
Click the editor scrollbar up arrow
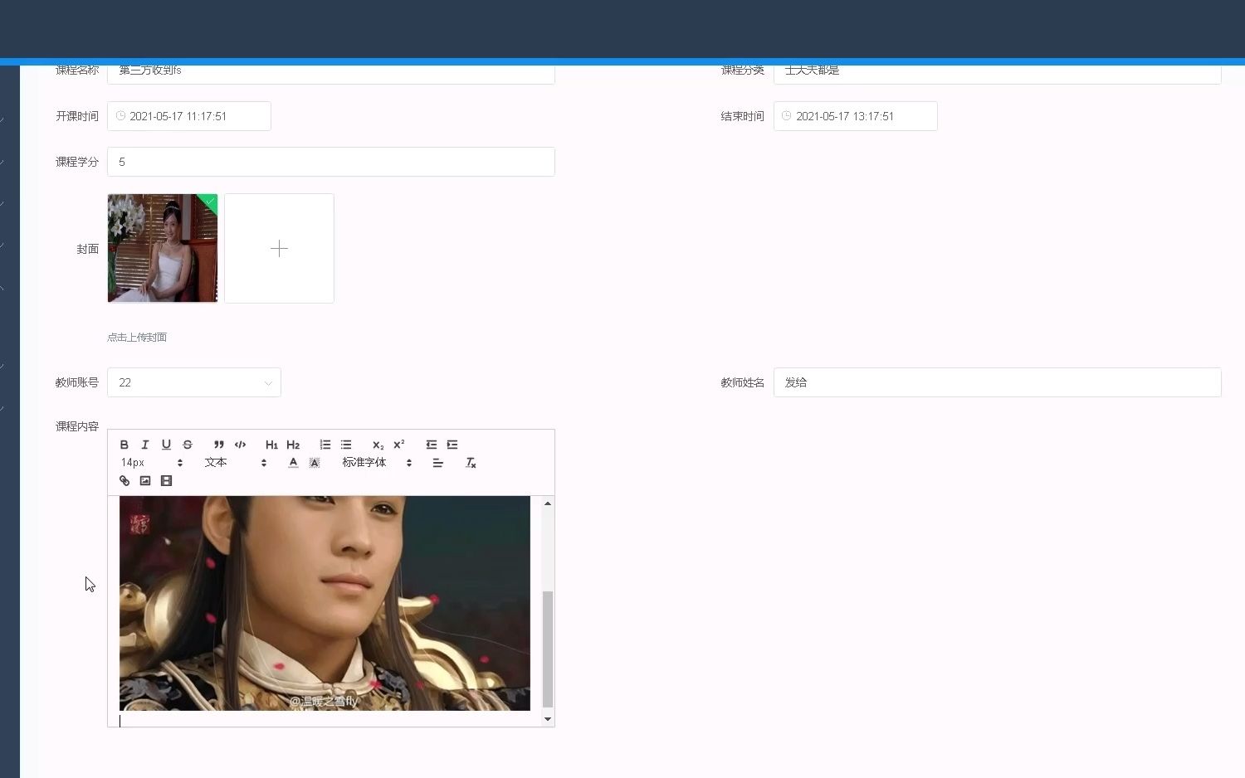(x=548, y=503)
